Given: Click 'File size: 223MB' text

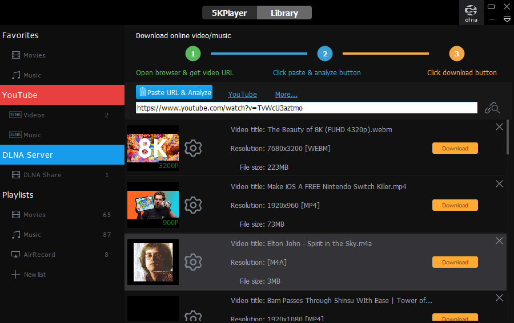Looking at the screenshot, I should click(x=264, y=167).
